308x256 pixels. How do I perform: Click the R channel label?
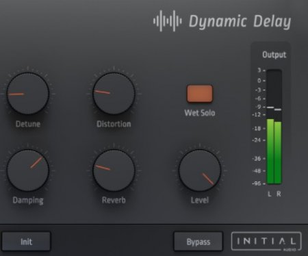point(279,194)
